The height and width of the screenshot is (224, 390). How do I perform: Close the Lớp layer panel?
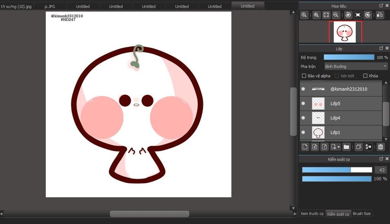tap(387, 48)
